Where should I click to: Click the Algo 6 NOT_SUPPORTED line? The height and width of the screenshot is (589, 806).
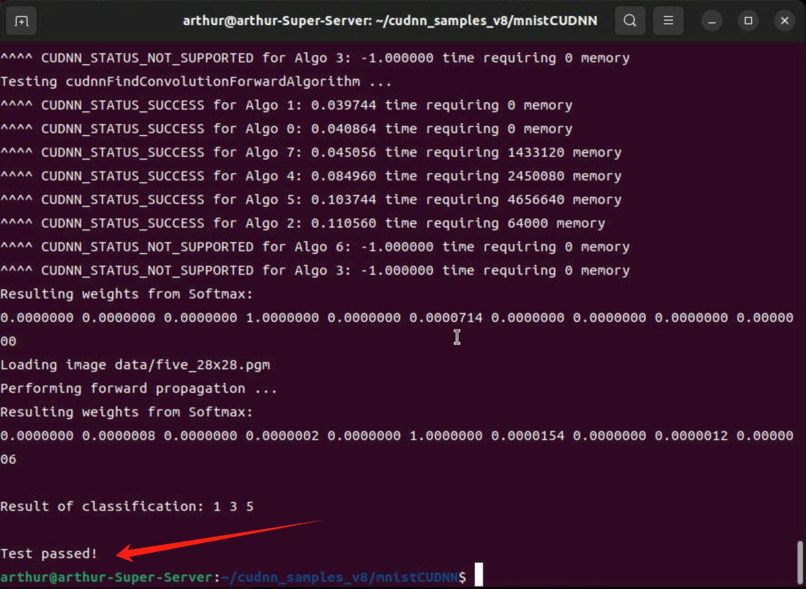(x=315, y=247)
